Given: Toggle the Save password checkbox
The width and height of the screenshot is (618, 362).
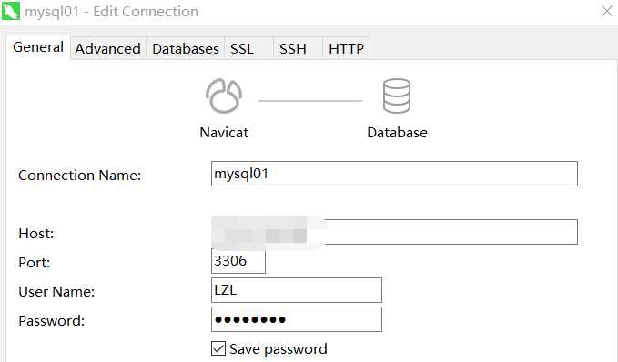Looking at the screenshot, I should pyautogui.click(x=218, y=348).
